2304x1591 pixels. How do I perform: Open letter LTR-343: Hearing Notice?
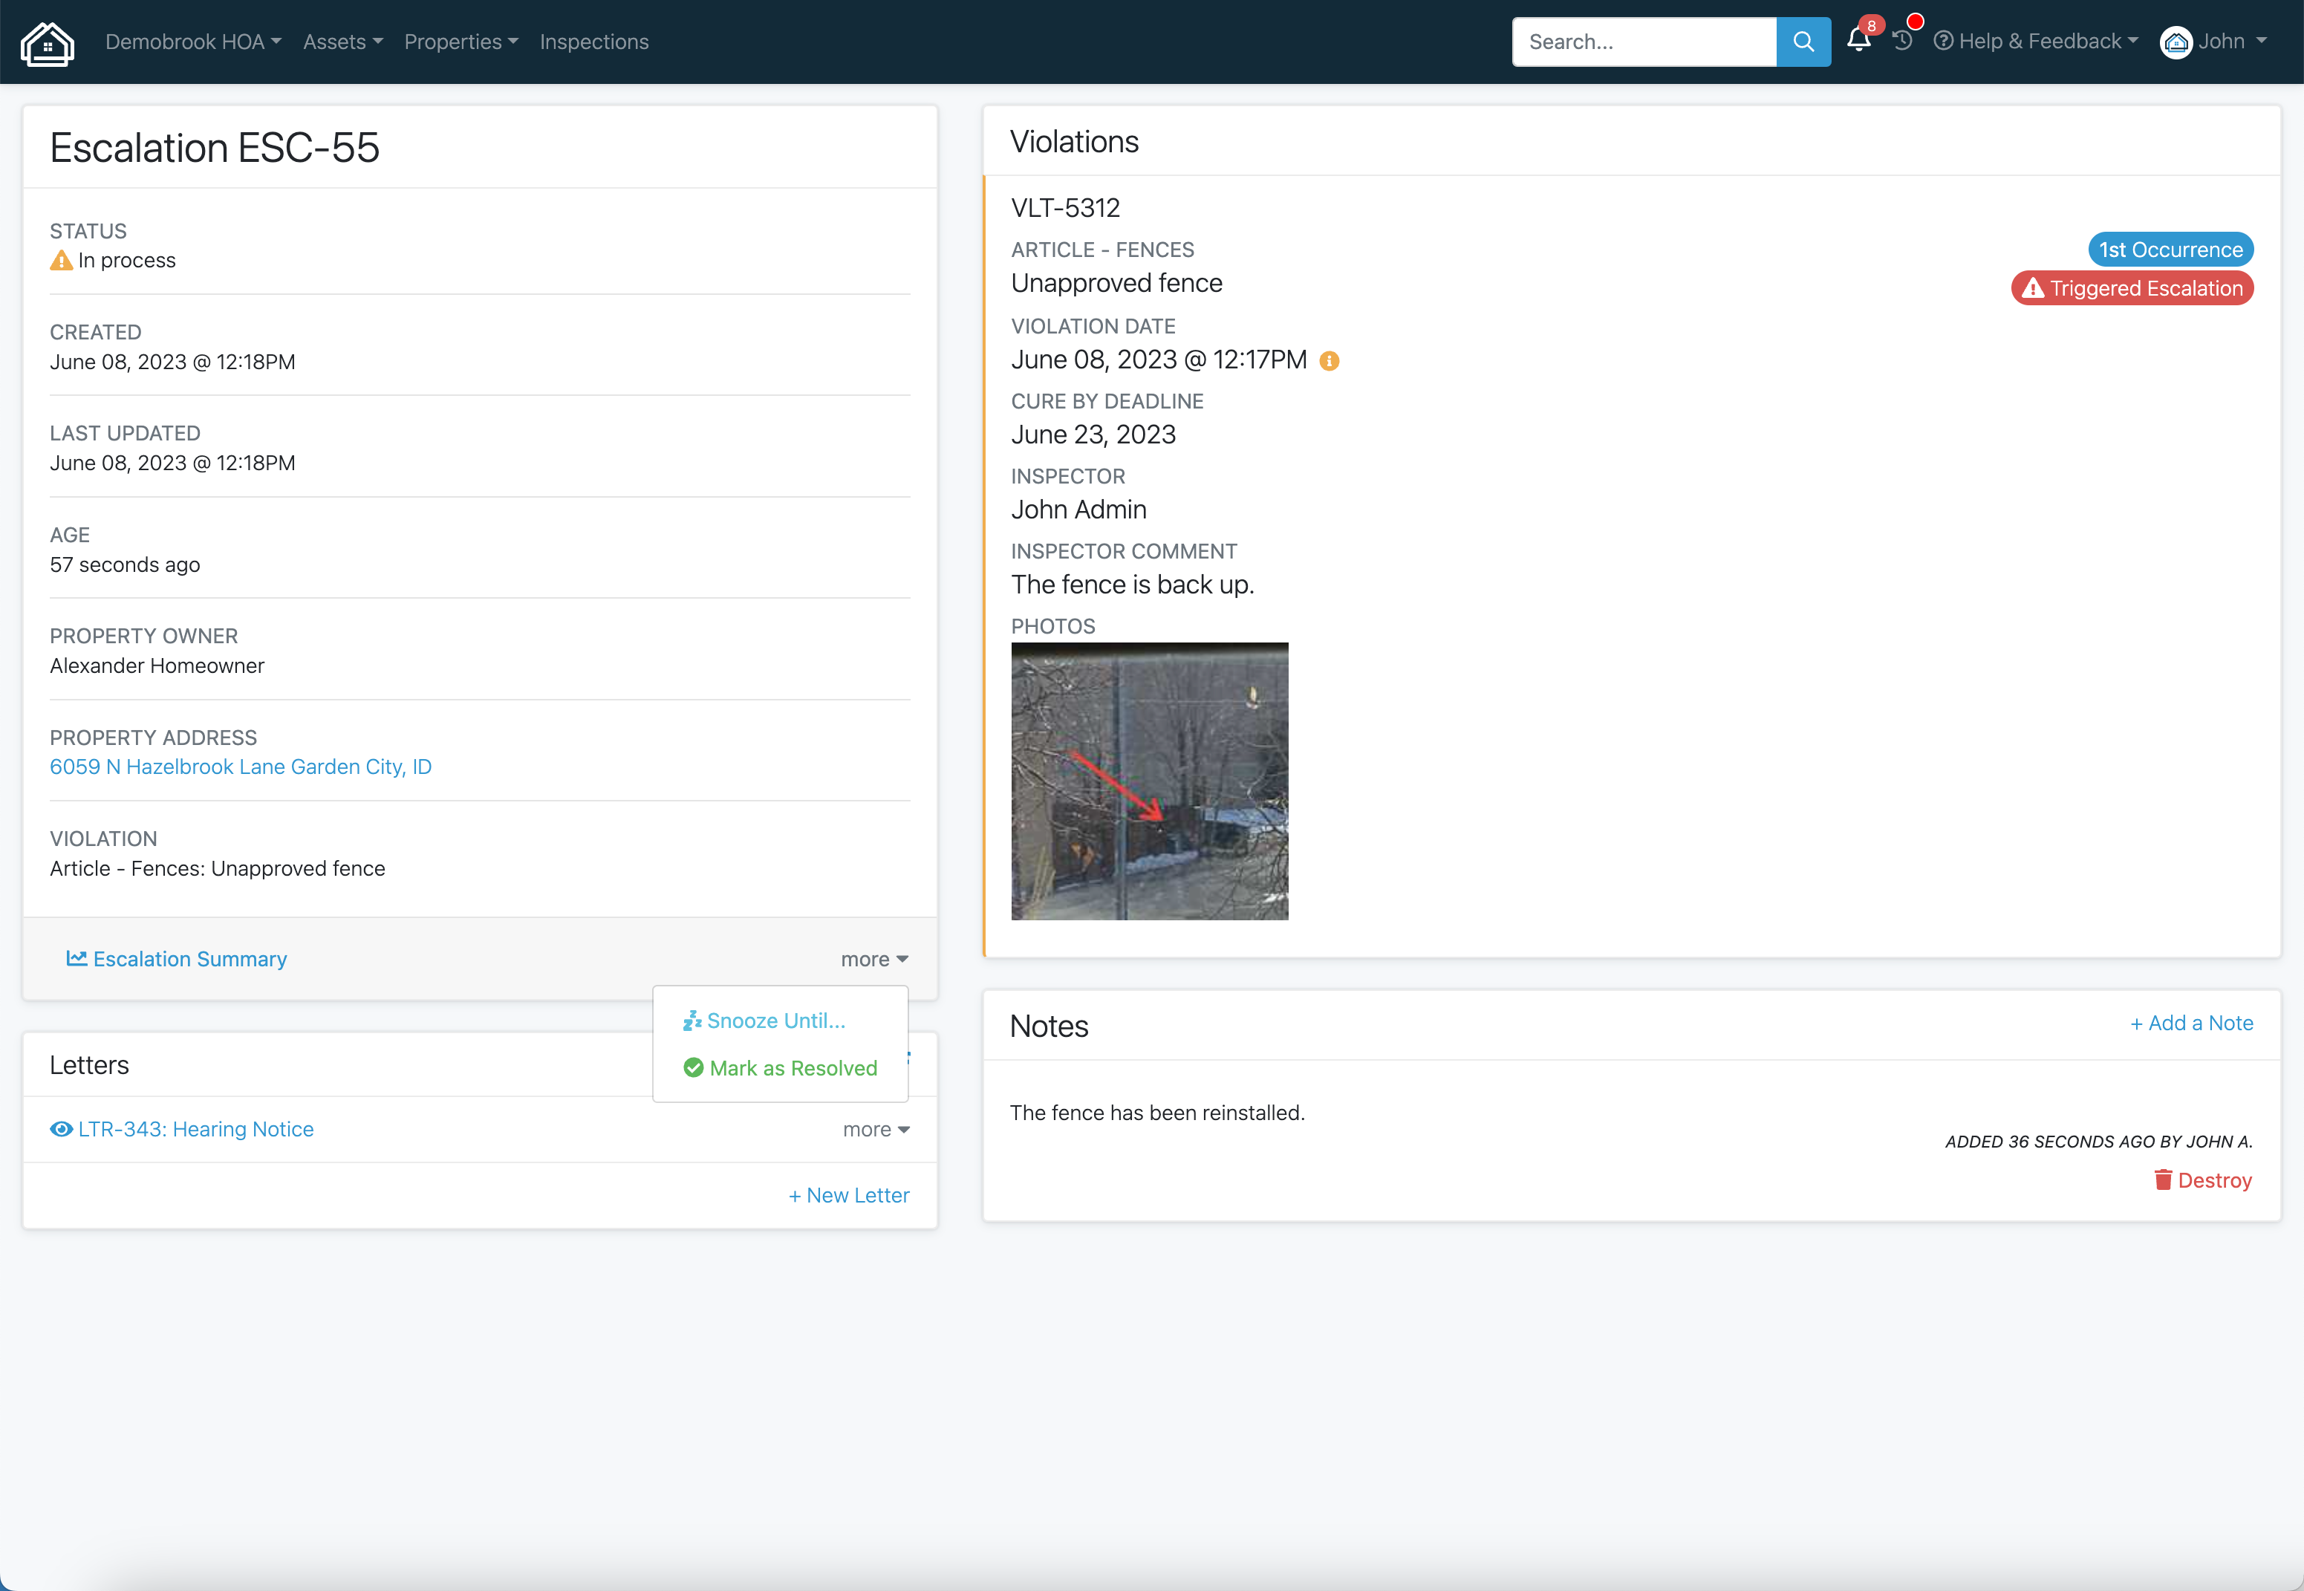pyautogui.click(x=181, y=1128)
